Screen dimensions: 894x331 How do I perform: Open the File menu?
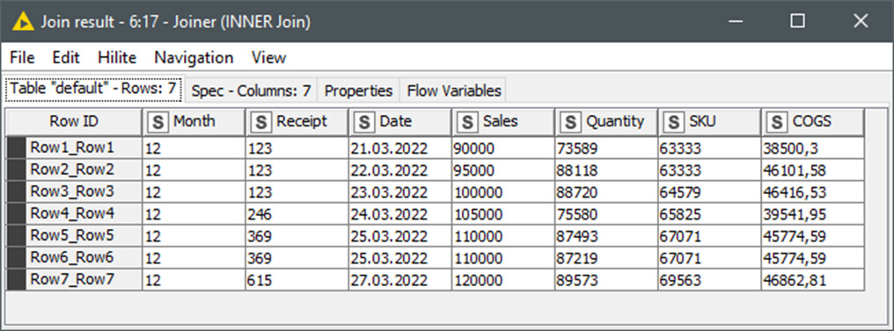pyautogui.click(x=22, y=58)
